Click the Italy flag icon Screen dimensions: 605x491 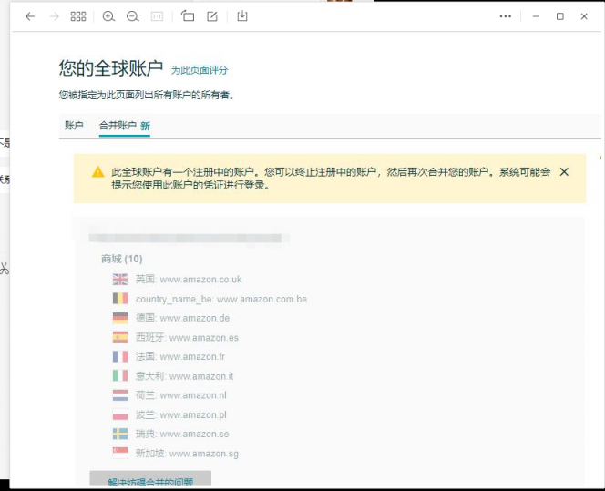coord(120,375)
